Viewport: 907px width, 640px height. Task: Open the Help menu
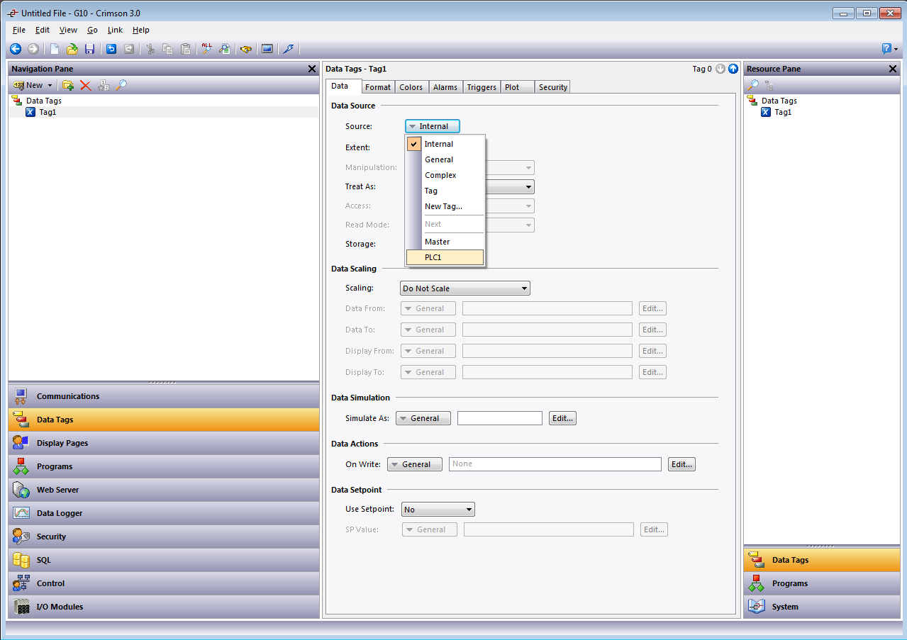click(141, 30)
